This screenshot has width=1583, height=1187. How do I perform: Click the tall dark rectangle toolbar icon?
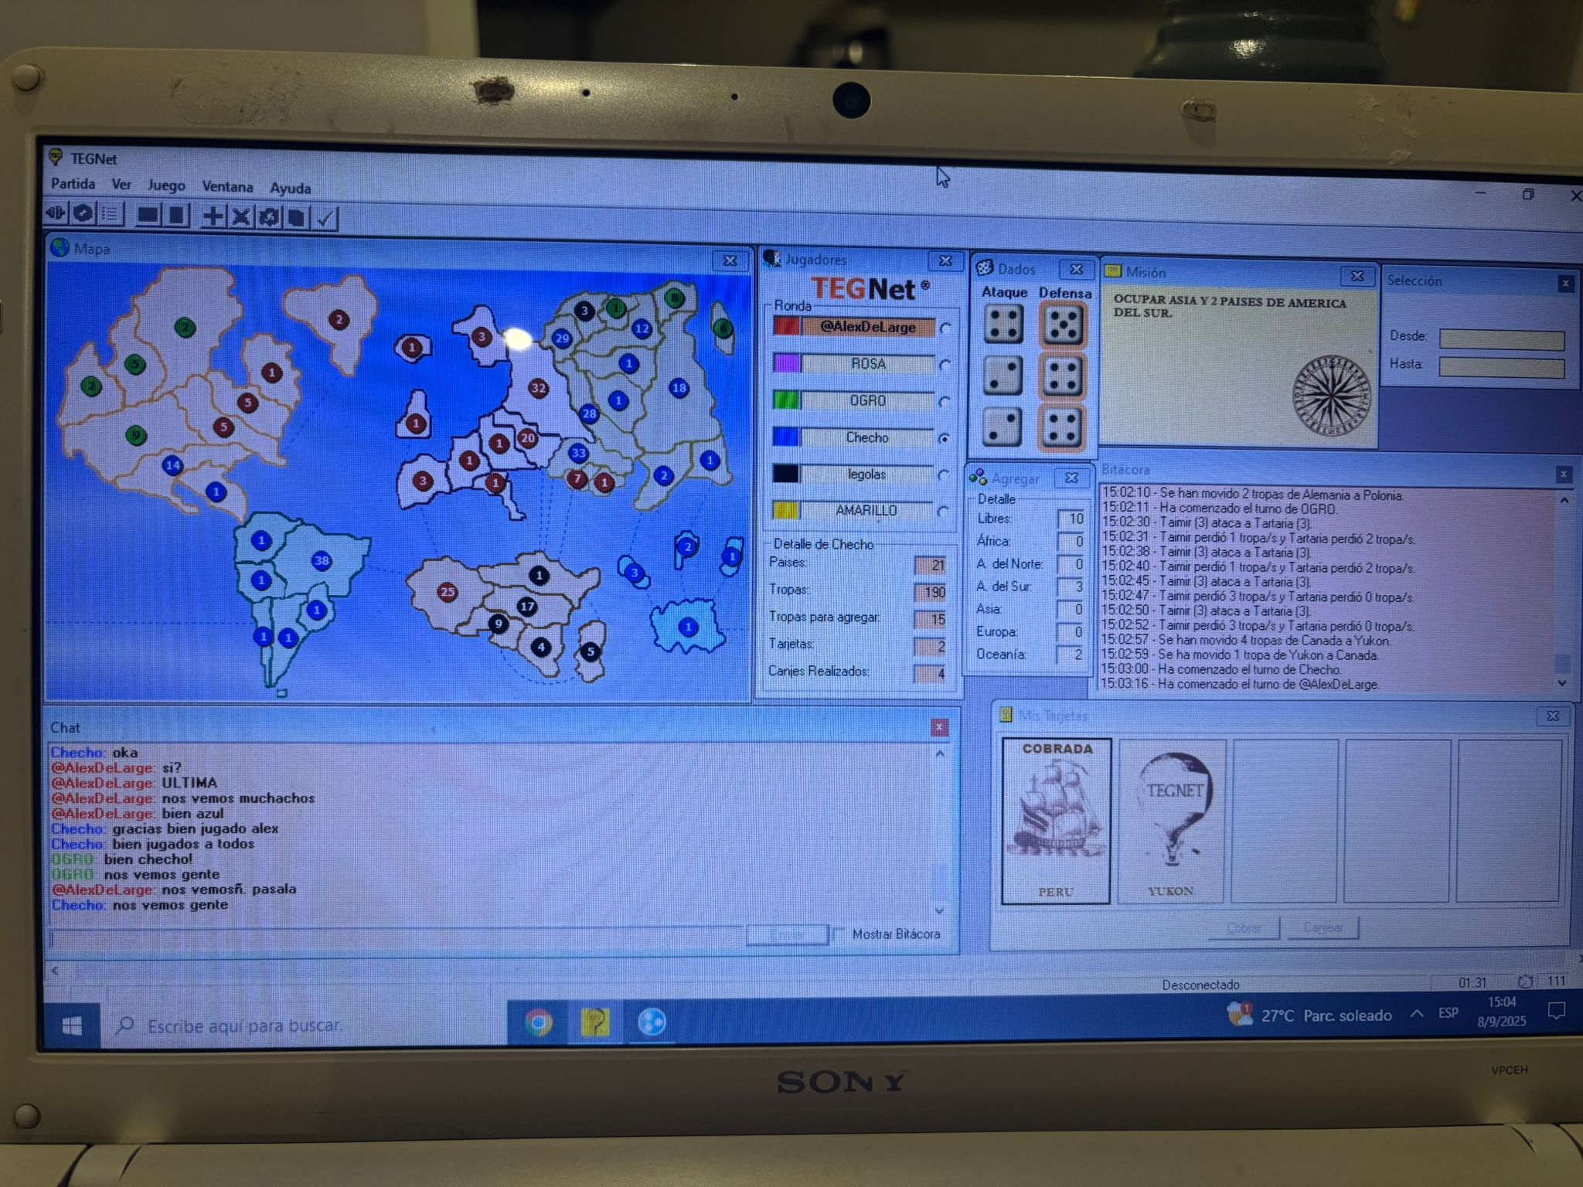coord(176,216)
